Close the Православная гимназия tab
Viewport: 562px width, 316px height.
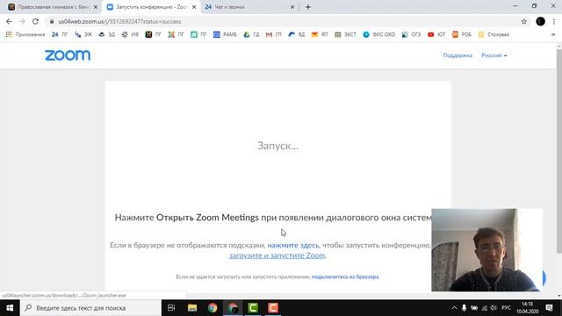tap(96, 7)
